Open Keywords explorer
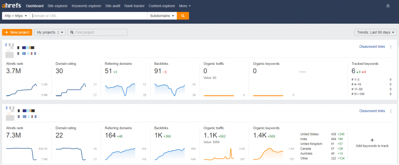The width and height of the screenshot is (399, 165). coord(87,6)
